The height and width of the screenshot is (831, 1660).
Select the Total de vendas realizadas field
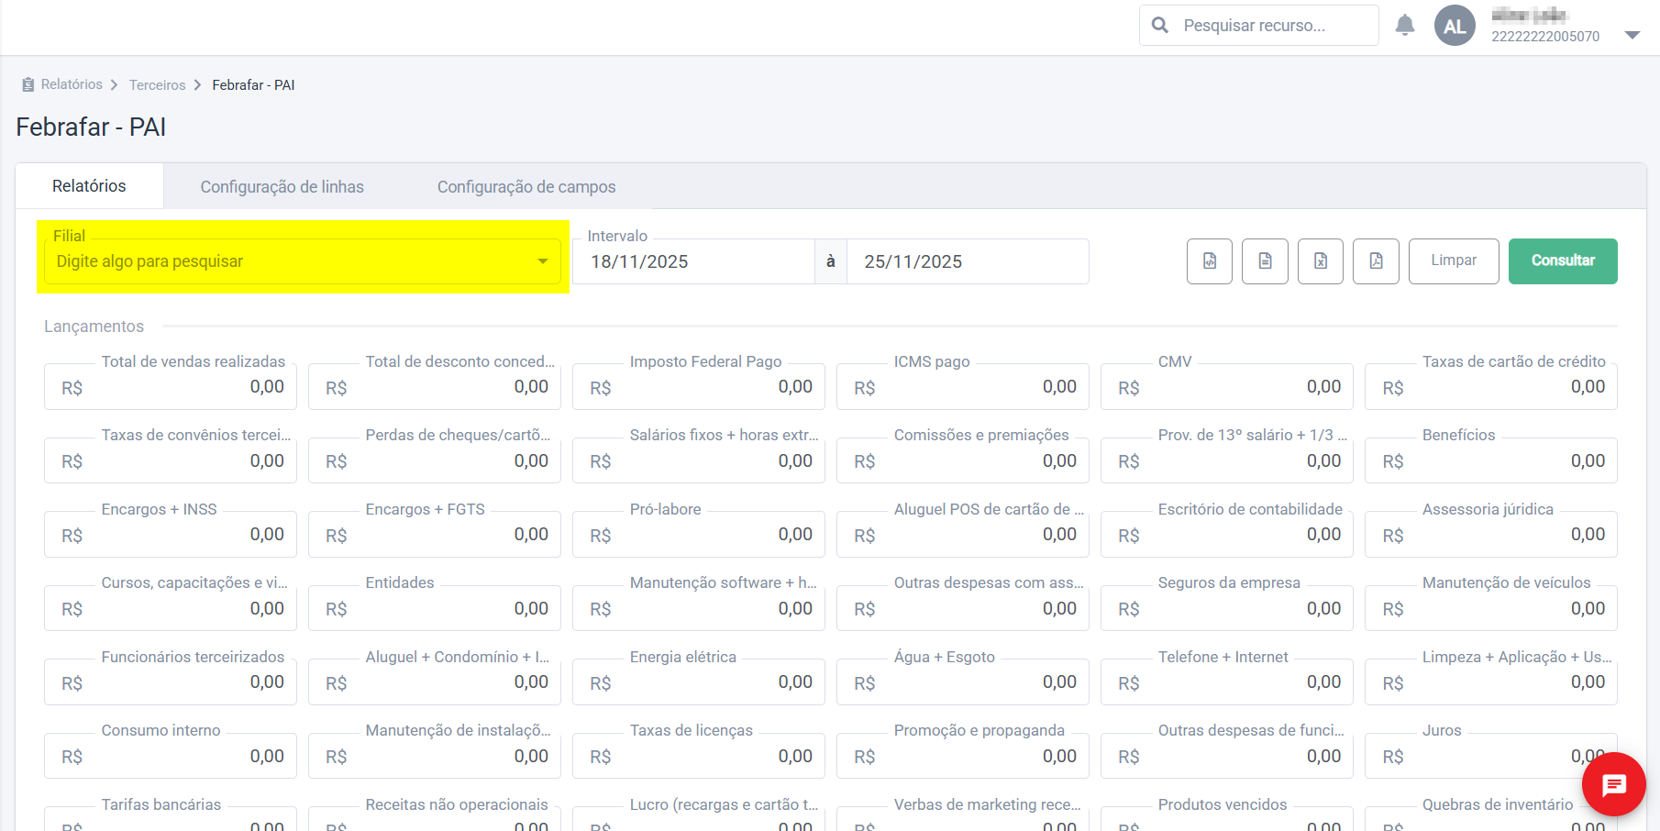coord(171,387)
